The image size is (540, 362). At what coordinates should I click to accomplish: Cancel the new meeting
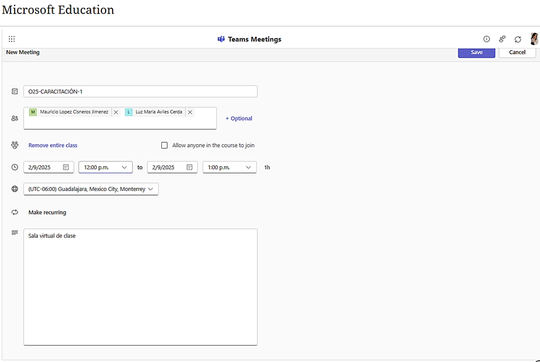(x=517, y=52)
